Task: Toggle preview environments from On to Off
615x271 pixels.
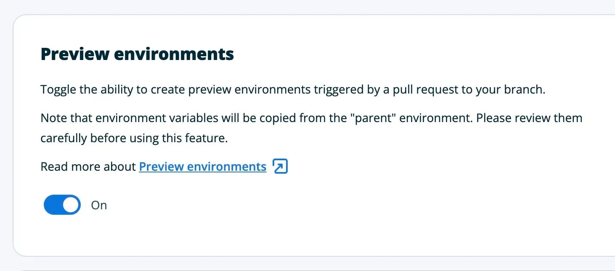Action: (x=61, y=205)
